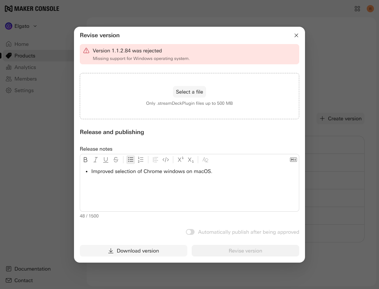Apply superscript formatting

(x=180, y=160)
